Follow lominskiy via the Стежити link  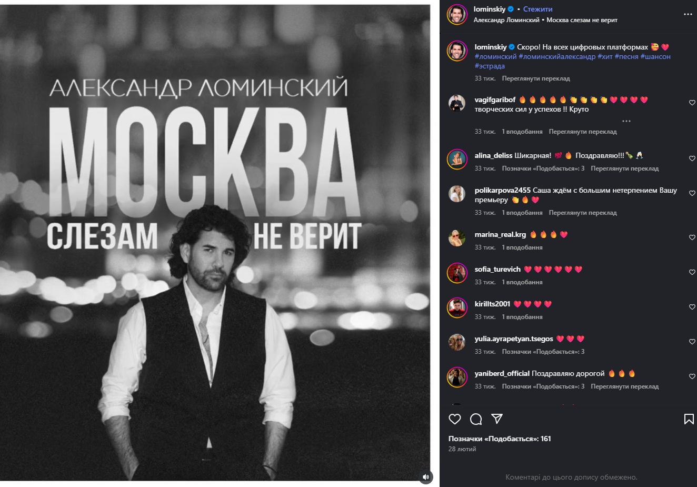[x=538, y=9]
